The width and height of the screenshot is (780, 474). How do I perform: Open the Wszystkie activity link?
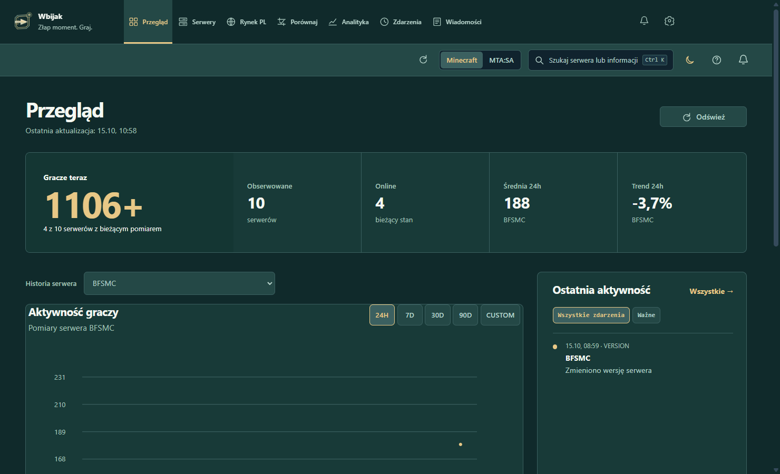click(x=711, y=291)
